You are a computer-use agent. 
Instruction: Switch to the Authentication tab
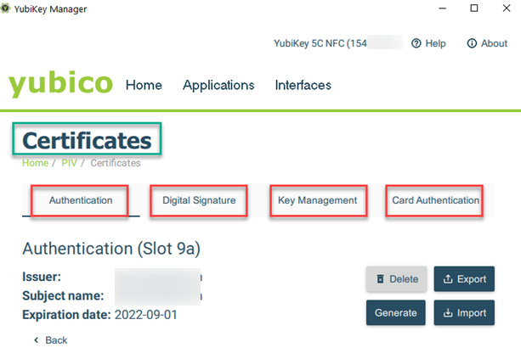[x=81, y=200]
